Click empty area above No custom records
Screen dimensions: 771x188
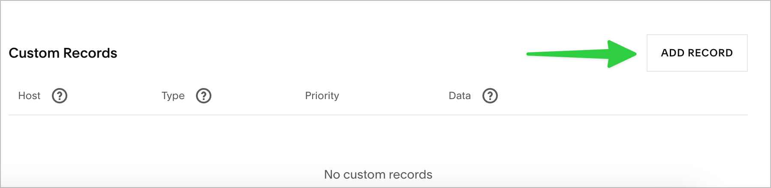coord(378,141)
